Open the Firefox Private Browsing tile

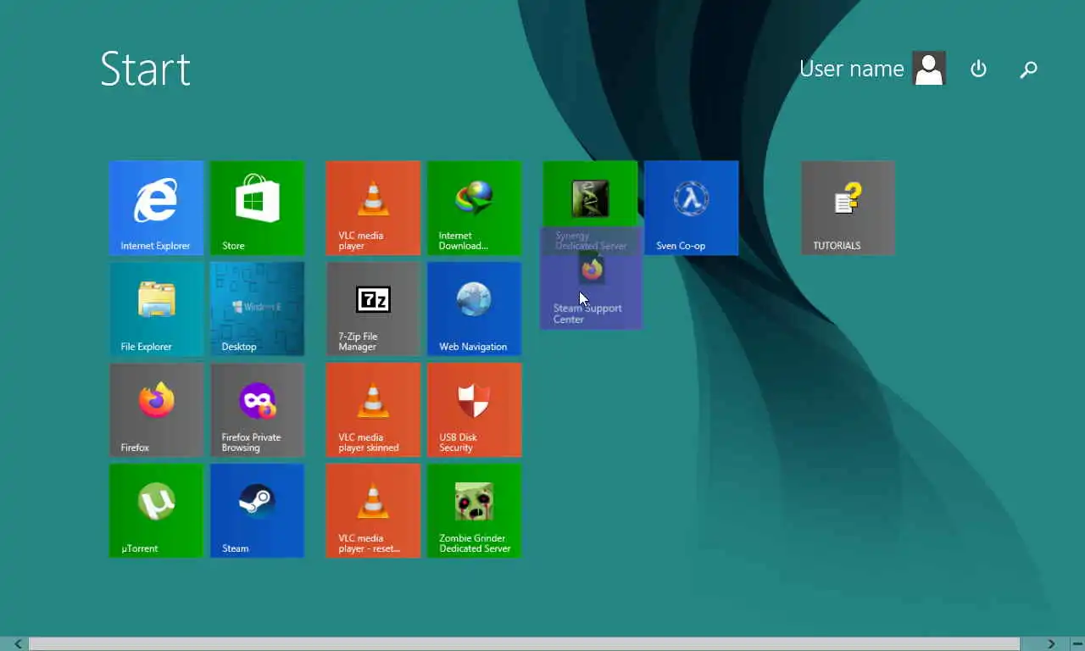[257, 409]
